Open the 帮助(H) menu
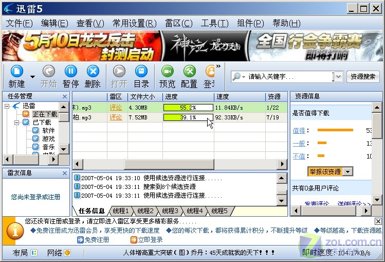The height and width of the screenshot is (262, 385). tap(286, 23)
